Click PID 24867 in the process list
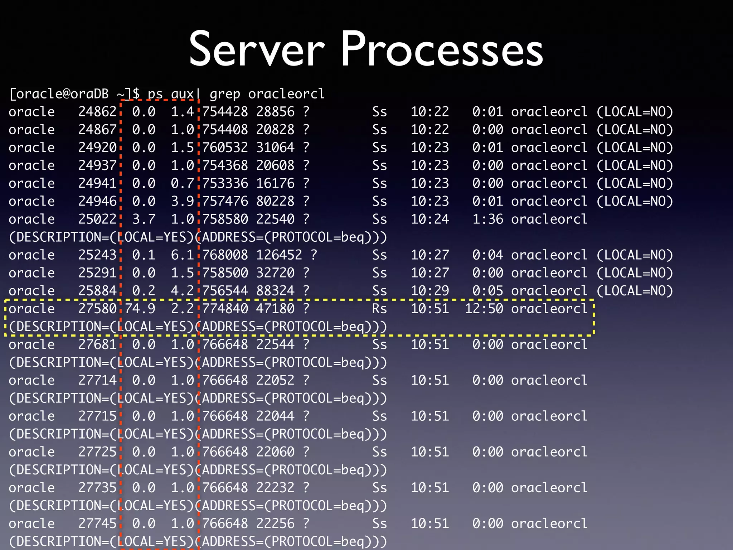 pos(97,130)
